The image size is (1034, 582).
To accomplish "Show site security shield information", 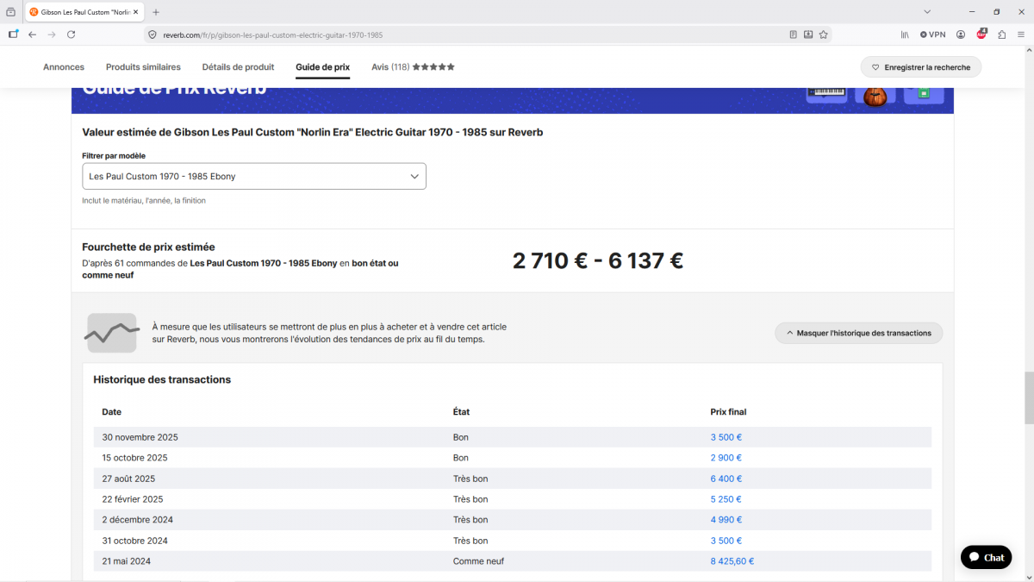I will 153,34.
